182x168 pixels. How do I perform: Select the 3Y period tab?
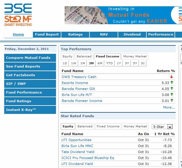click(127, 63)
